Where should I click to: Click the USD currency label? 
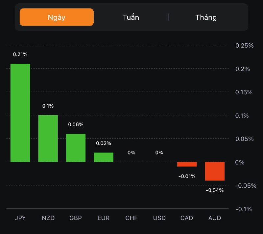tap(159, 218)
